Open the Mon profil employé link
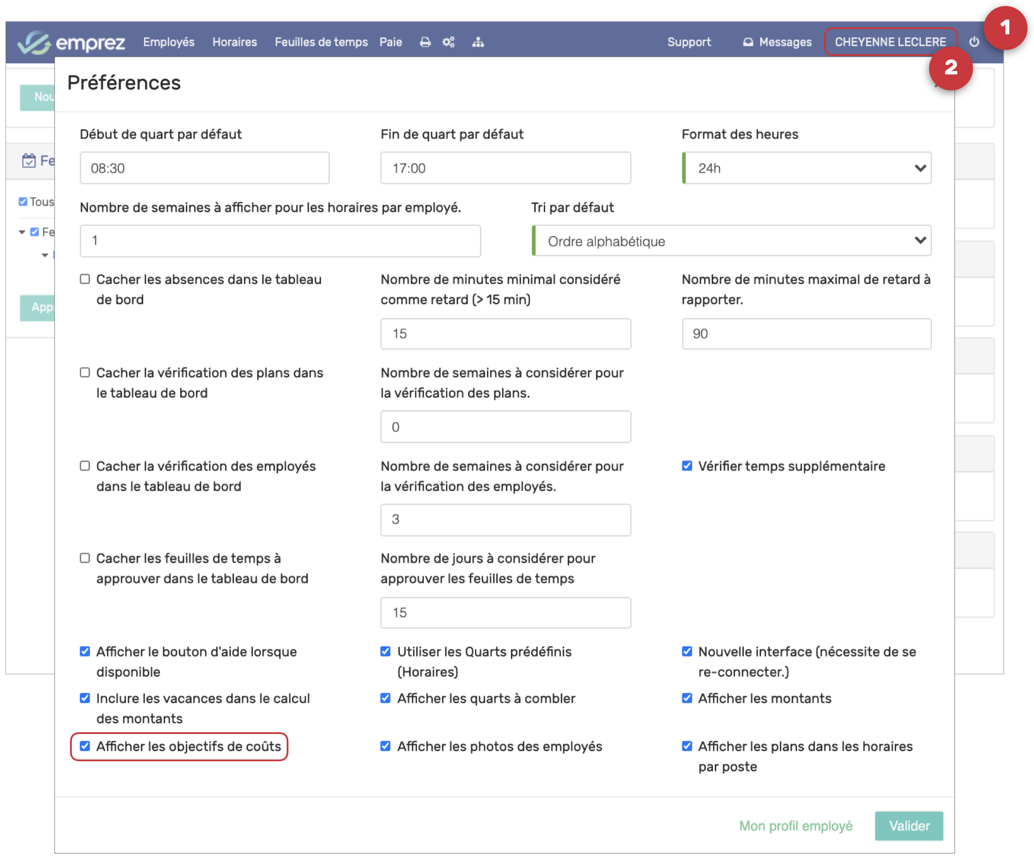 [795, 826]
